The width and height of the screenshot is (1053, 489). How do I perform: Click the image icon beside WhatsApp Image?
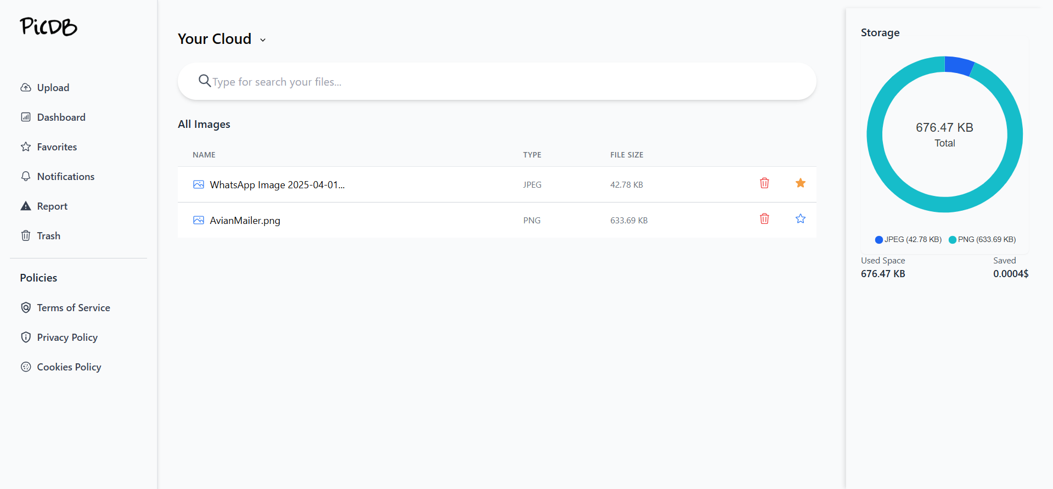coord(199,184)
